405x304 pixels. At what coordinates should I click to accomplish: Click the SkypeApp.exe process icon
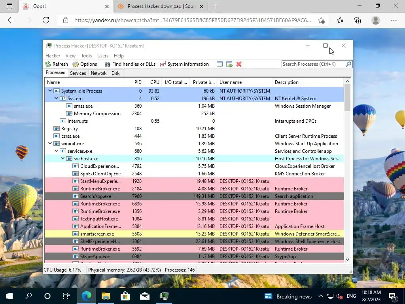tap(76, 256)
